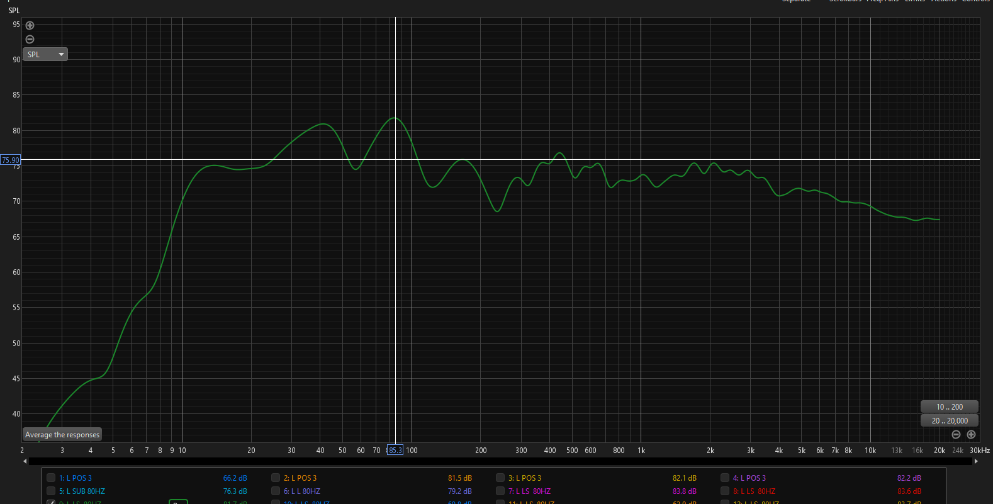Image resolution: width=993 pixels, height=504 pixels.
Task: Click the 6: L L 80HZ legend label
Action: click(x=302, y=491)
